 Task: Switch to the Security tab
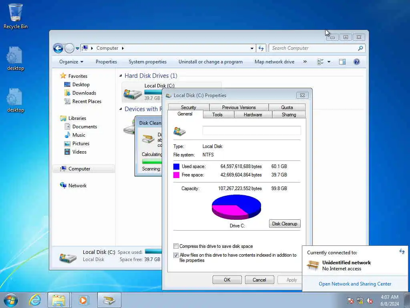click(x=189, y=107)
